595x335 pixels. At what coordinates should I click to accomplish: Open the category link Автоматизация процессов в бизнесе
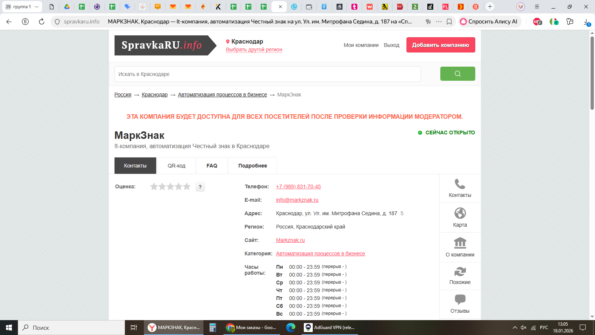[x=321, y=253]
